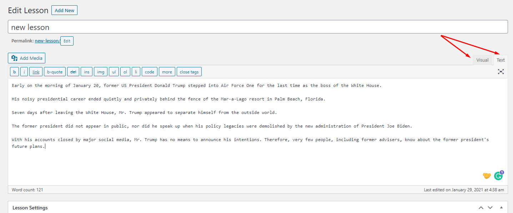Click the handshake emoji extension icon
Image resolution: width=513 pixels, height=213 pixels.
pos(487,176)
